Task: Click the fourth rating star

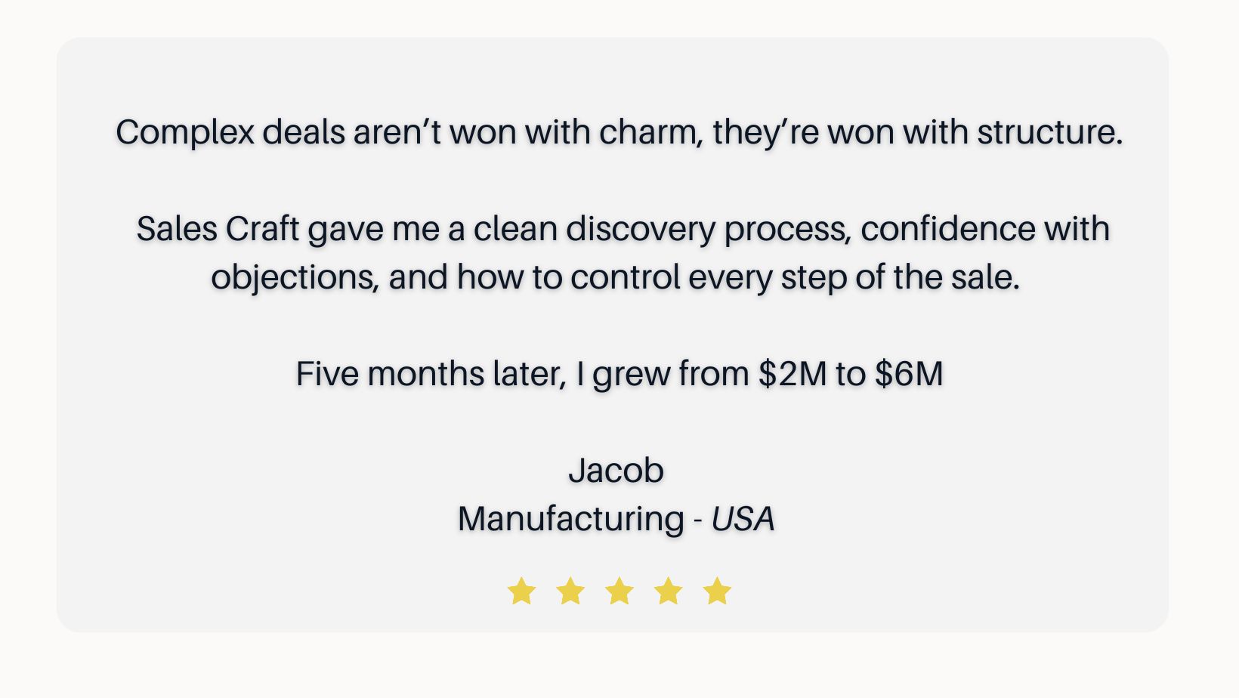Action: [669, 591]
